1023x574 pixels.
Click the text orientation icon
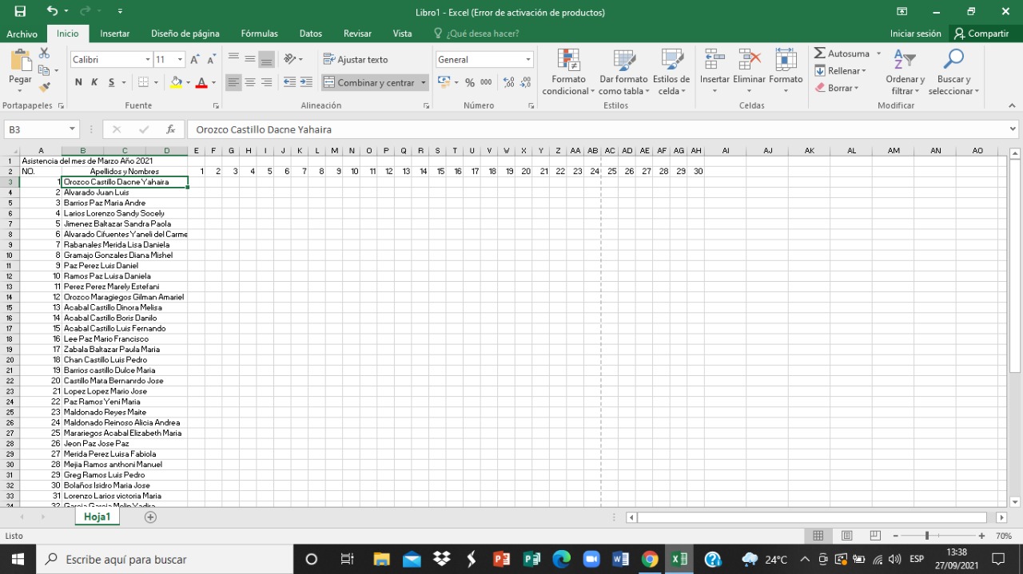coord(290,59)
